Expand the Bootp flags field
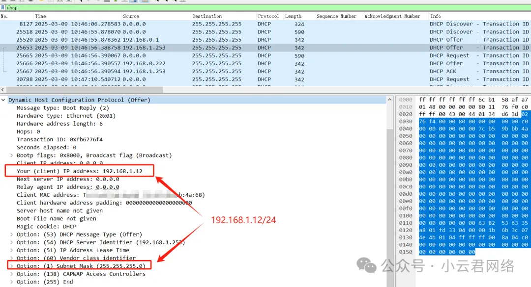Viewport: 531px width, 287px height. [12, 156]
